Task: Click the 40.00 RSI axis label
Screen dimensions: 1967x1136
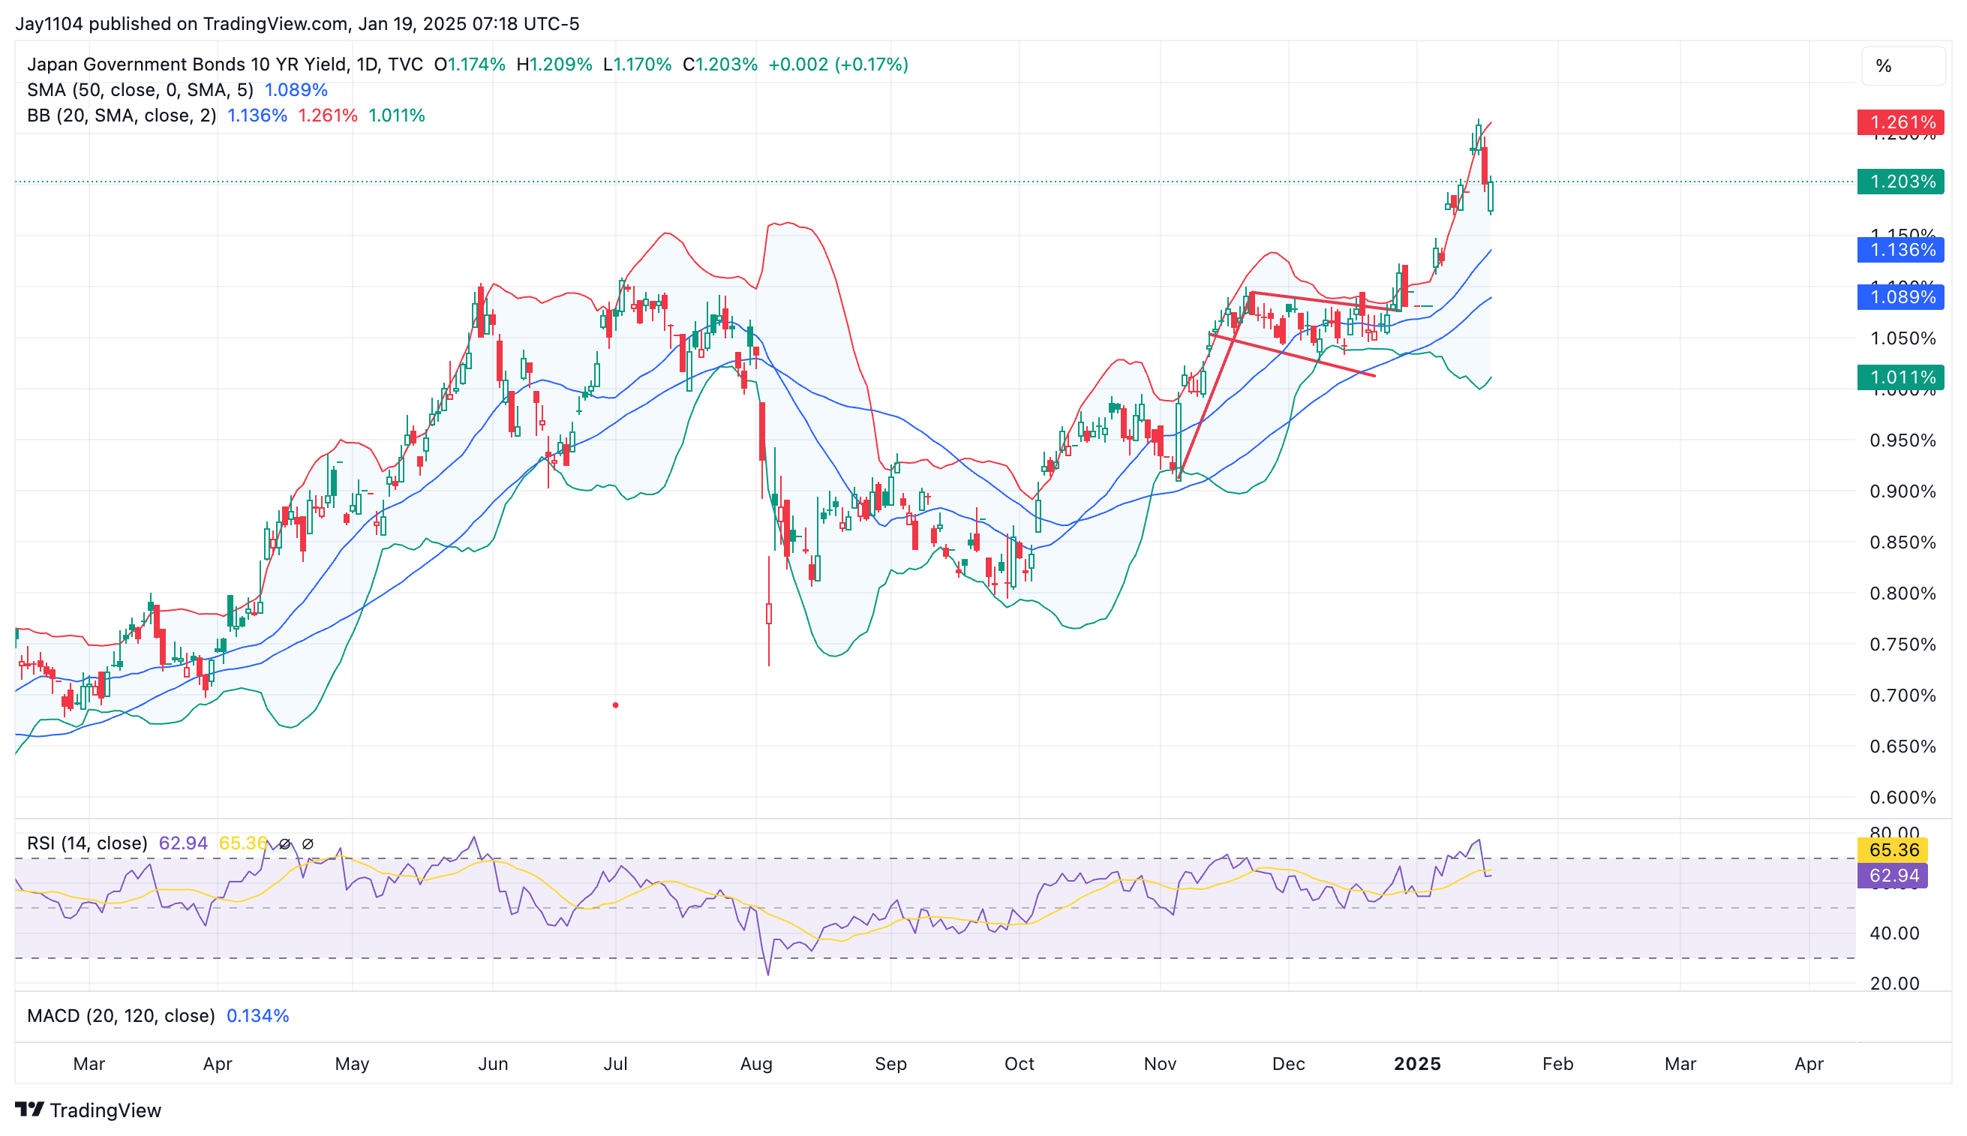Action: [x=1894, y=933]
